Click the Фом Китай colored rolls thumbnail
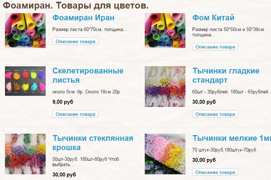This screenshot has width=271, height=180. coord(165,31)
